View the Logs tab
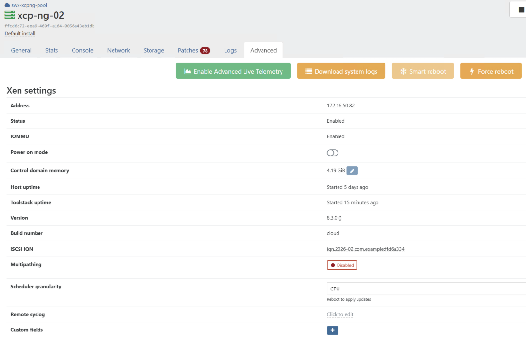The image size is (526, 347). pyautogui.click(x=230, y=50)
